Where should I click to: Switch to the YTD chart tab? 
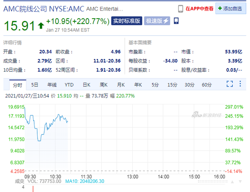pyautogui.click(x=69, y=85)
